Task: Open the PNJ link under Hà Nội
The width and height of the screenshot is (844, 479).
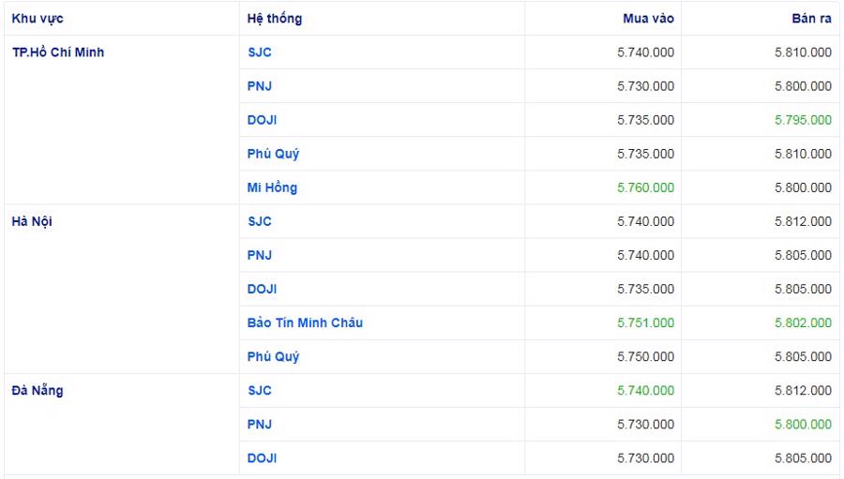Action: (260, 255)
